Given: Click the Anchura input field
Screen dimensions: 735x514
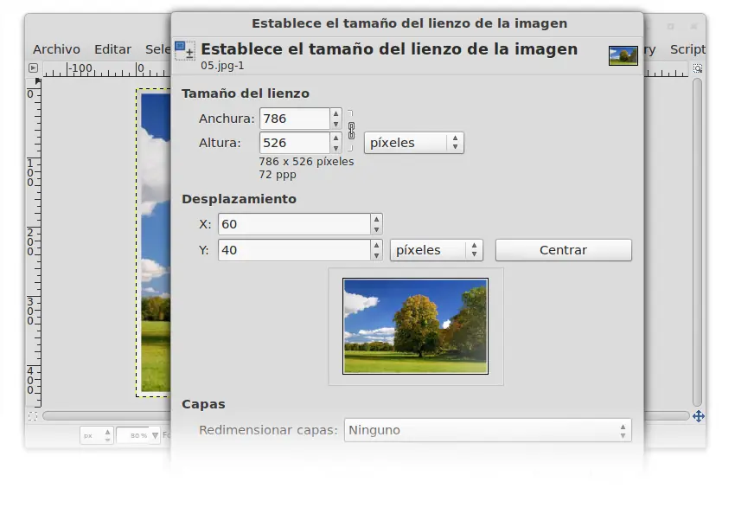Looking at the screenshot, I should click(x=295, y=119).
